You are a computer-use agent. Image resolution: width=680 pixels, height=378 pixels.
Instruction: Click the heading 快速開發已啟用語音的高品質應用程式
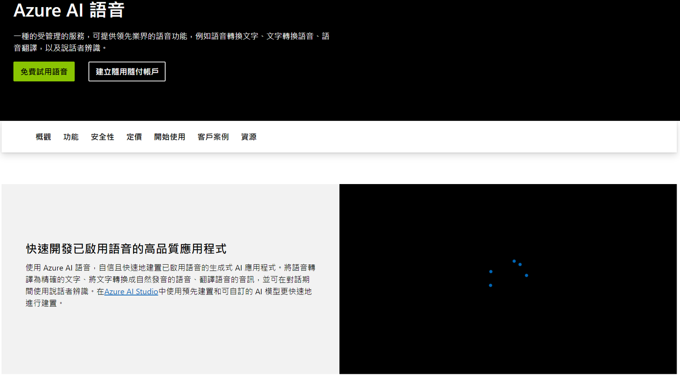click(126, 249)
